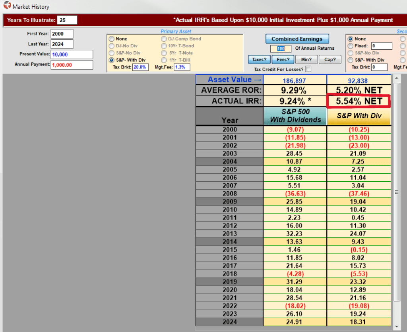The image size is (407, 332).
Task: Select the 1Yr T-Bill radio option
Action: [163, 60]
